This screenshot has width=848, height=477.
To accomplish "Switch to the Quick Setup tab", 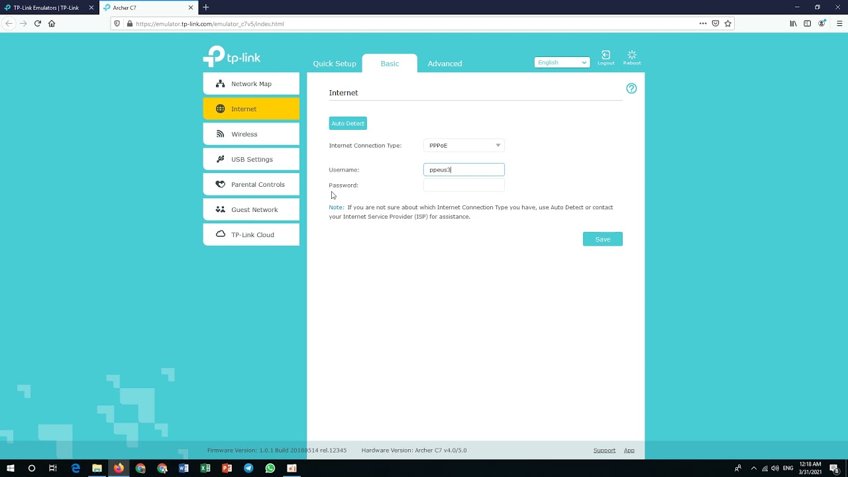I will pyautogui.click(x=335, y=64).
